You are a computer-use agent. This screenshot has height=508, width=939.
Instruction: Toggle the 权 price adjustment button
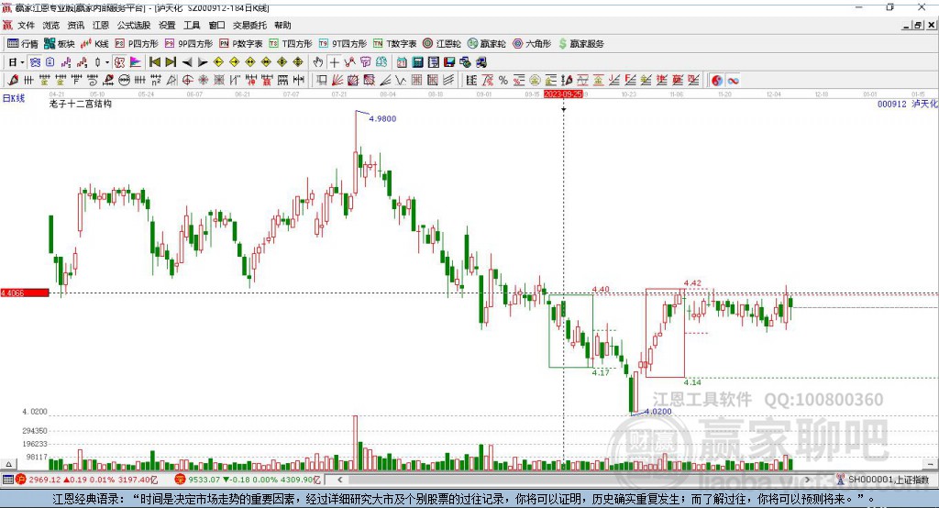(x=120, y=62)
